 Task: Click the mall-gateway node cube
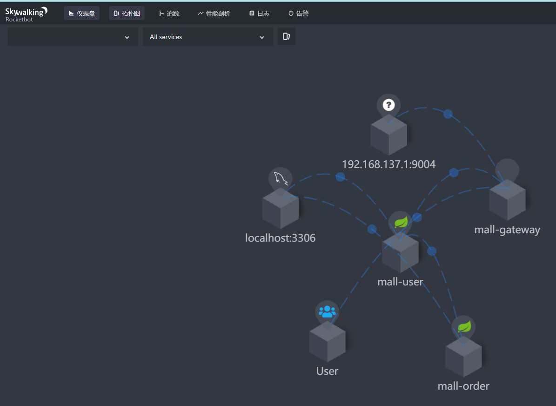click(507, 200)
